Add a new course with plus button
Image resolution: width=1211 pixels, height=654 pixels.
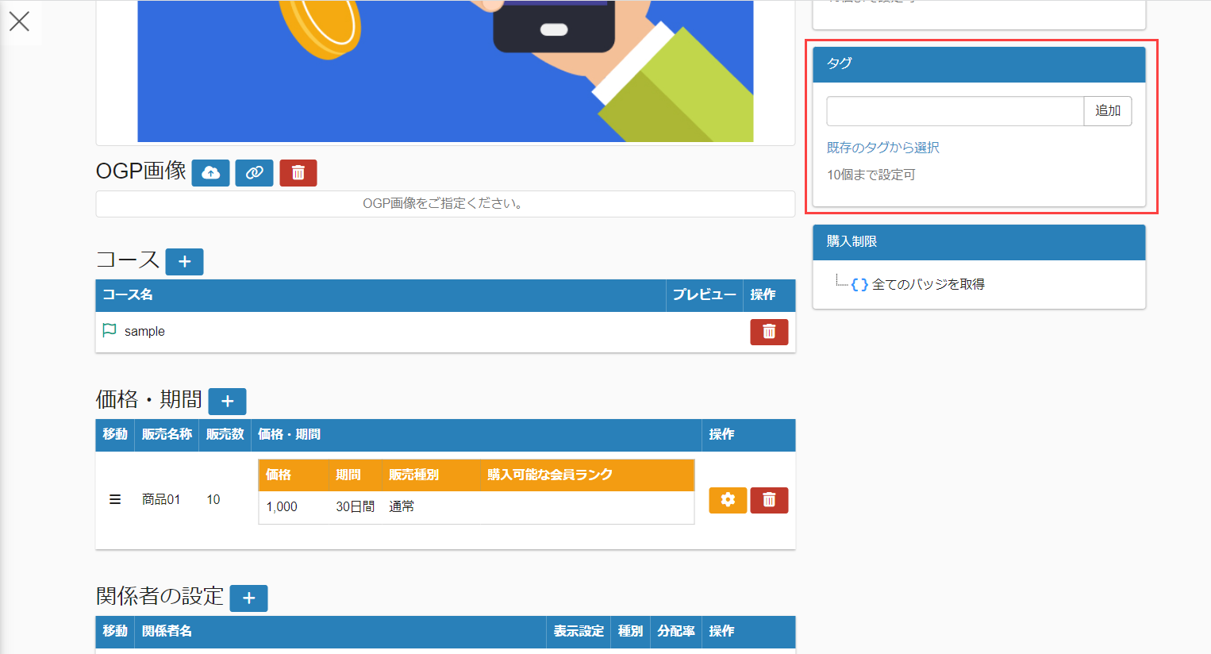184,262
